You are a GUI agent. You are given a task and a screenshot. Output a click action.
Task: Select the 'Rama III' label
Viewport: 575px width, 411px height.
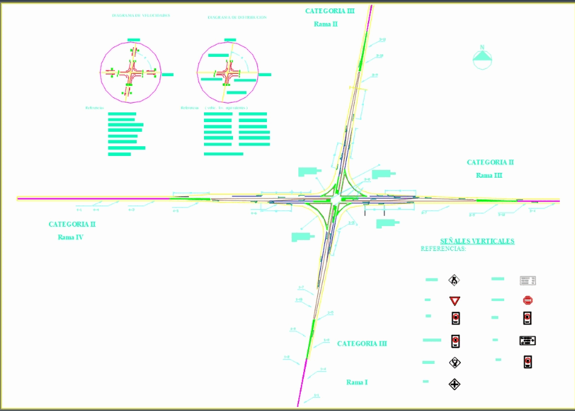[489, 175]
